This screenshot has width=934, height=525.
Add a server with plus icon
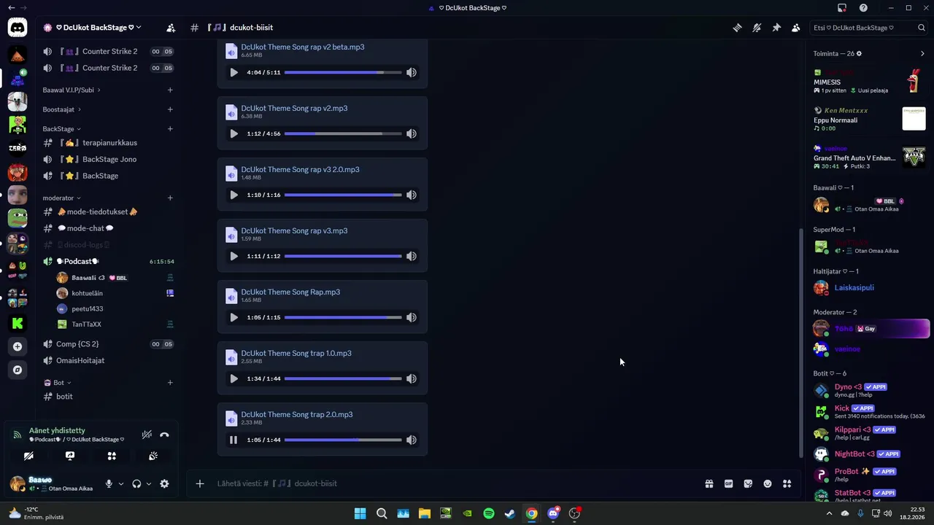point(18,346)
